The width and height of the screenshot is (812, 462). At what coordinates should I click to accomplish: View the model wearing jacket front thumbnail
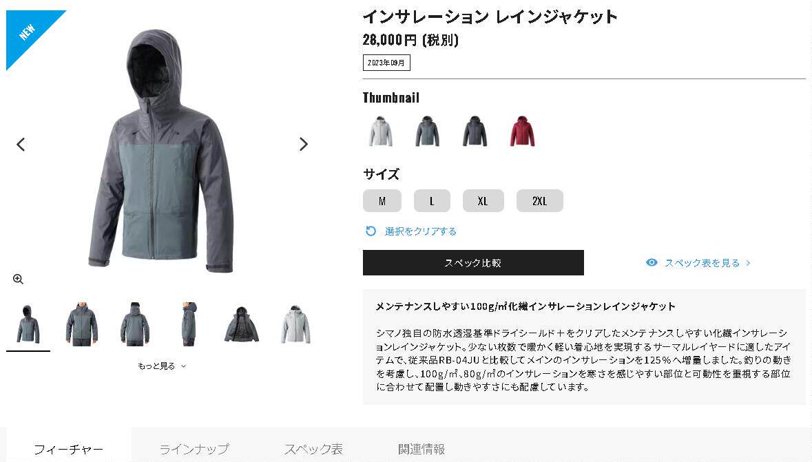coord(82,324)
